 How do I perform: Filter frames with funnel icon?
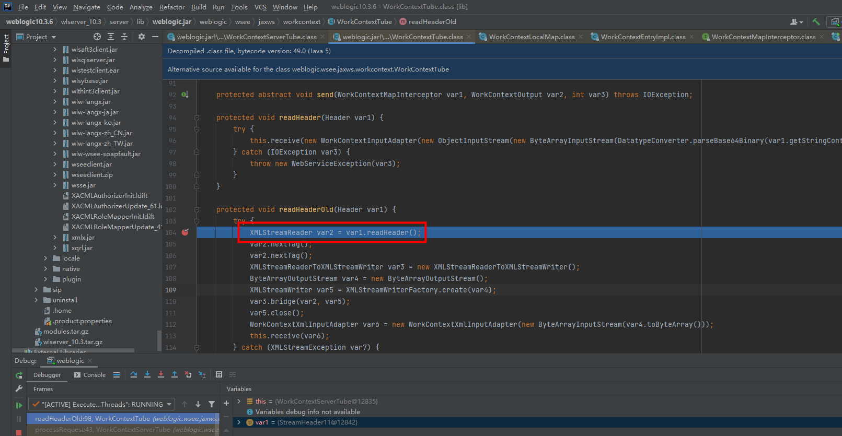[212, 404]
